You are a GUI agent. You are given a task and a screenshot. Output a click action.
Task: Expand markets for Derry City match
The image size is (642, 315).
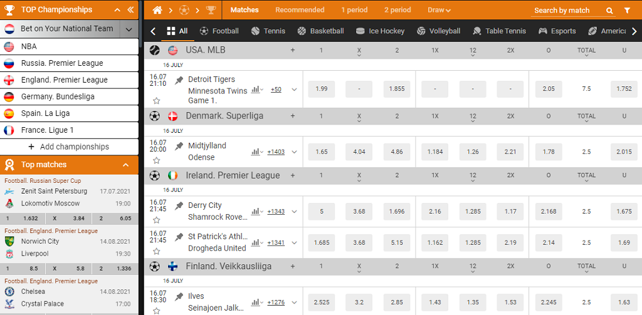[x=294, y=212]
